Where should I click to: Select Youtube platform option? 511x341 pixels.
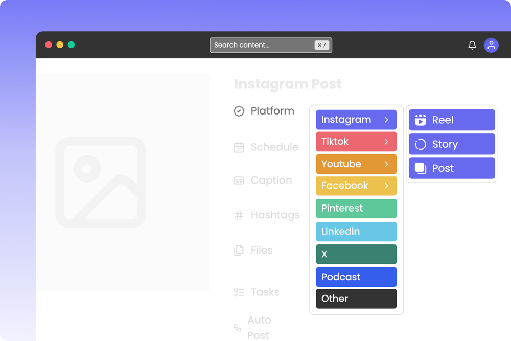pos(356,164)
